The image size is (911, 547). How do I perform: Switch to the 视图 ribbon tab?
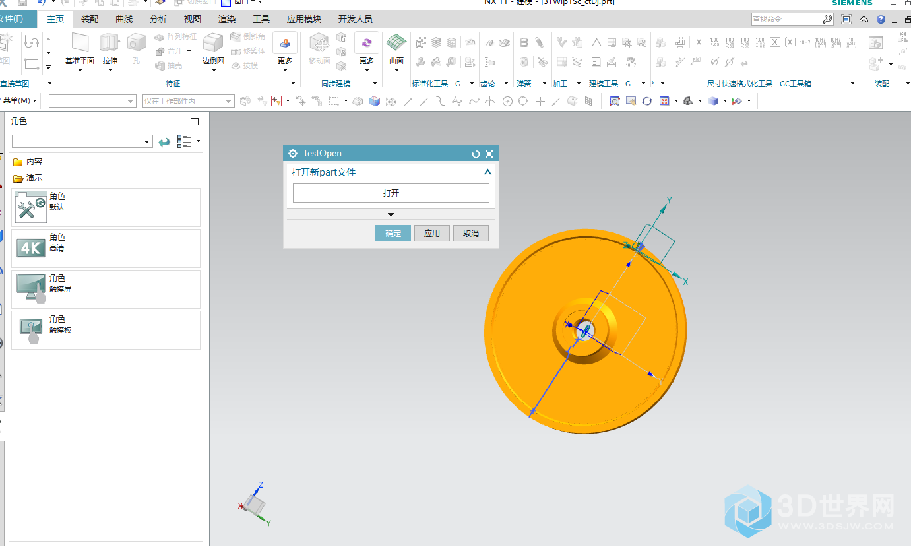pyautogui.click(x=193, y=19)
